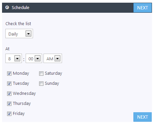
Task: Enable the Sunday checkbox
Action: tap(41, 83)
